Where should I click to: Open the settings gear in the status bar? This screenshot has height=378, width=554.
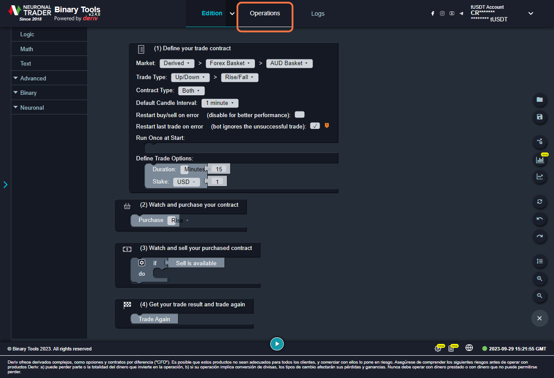tap(437, 348)
